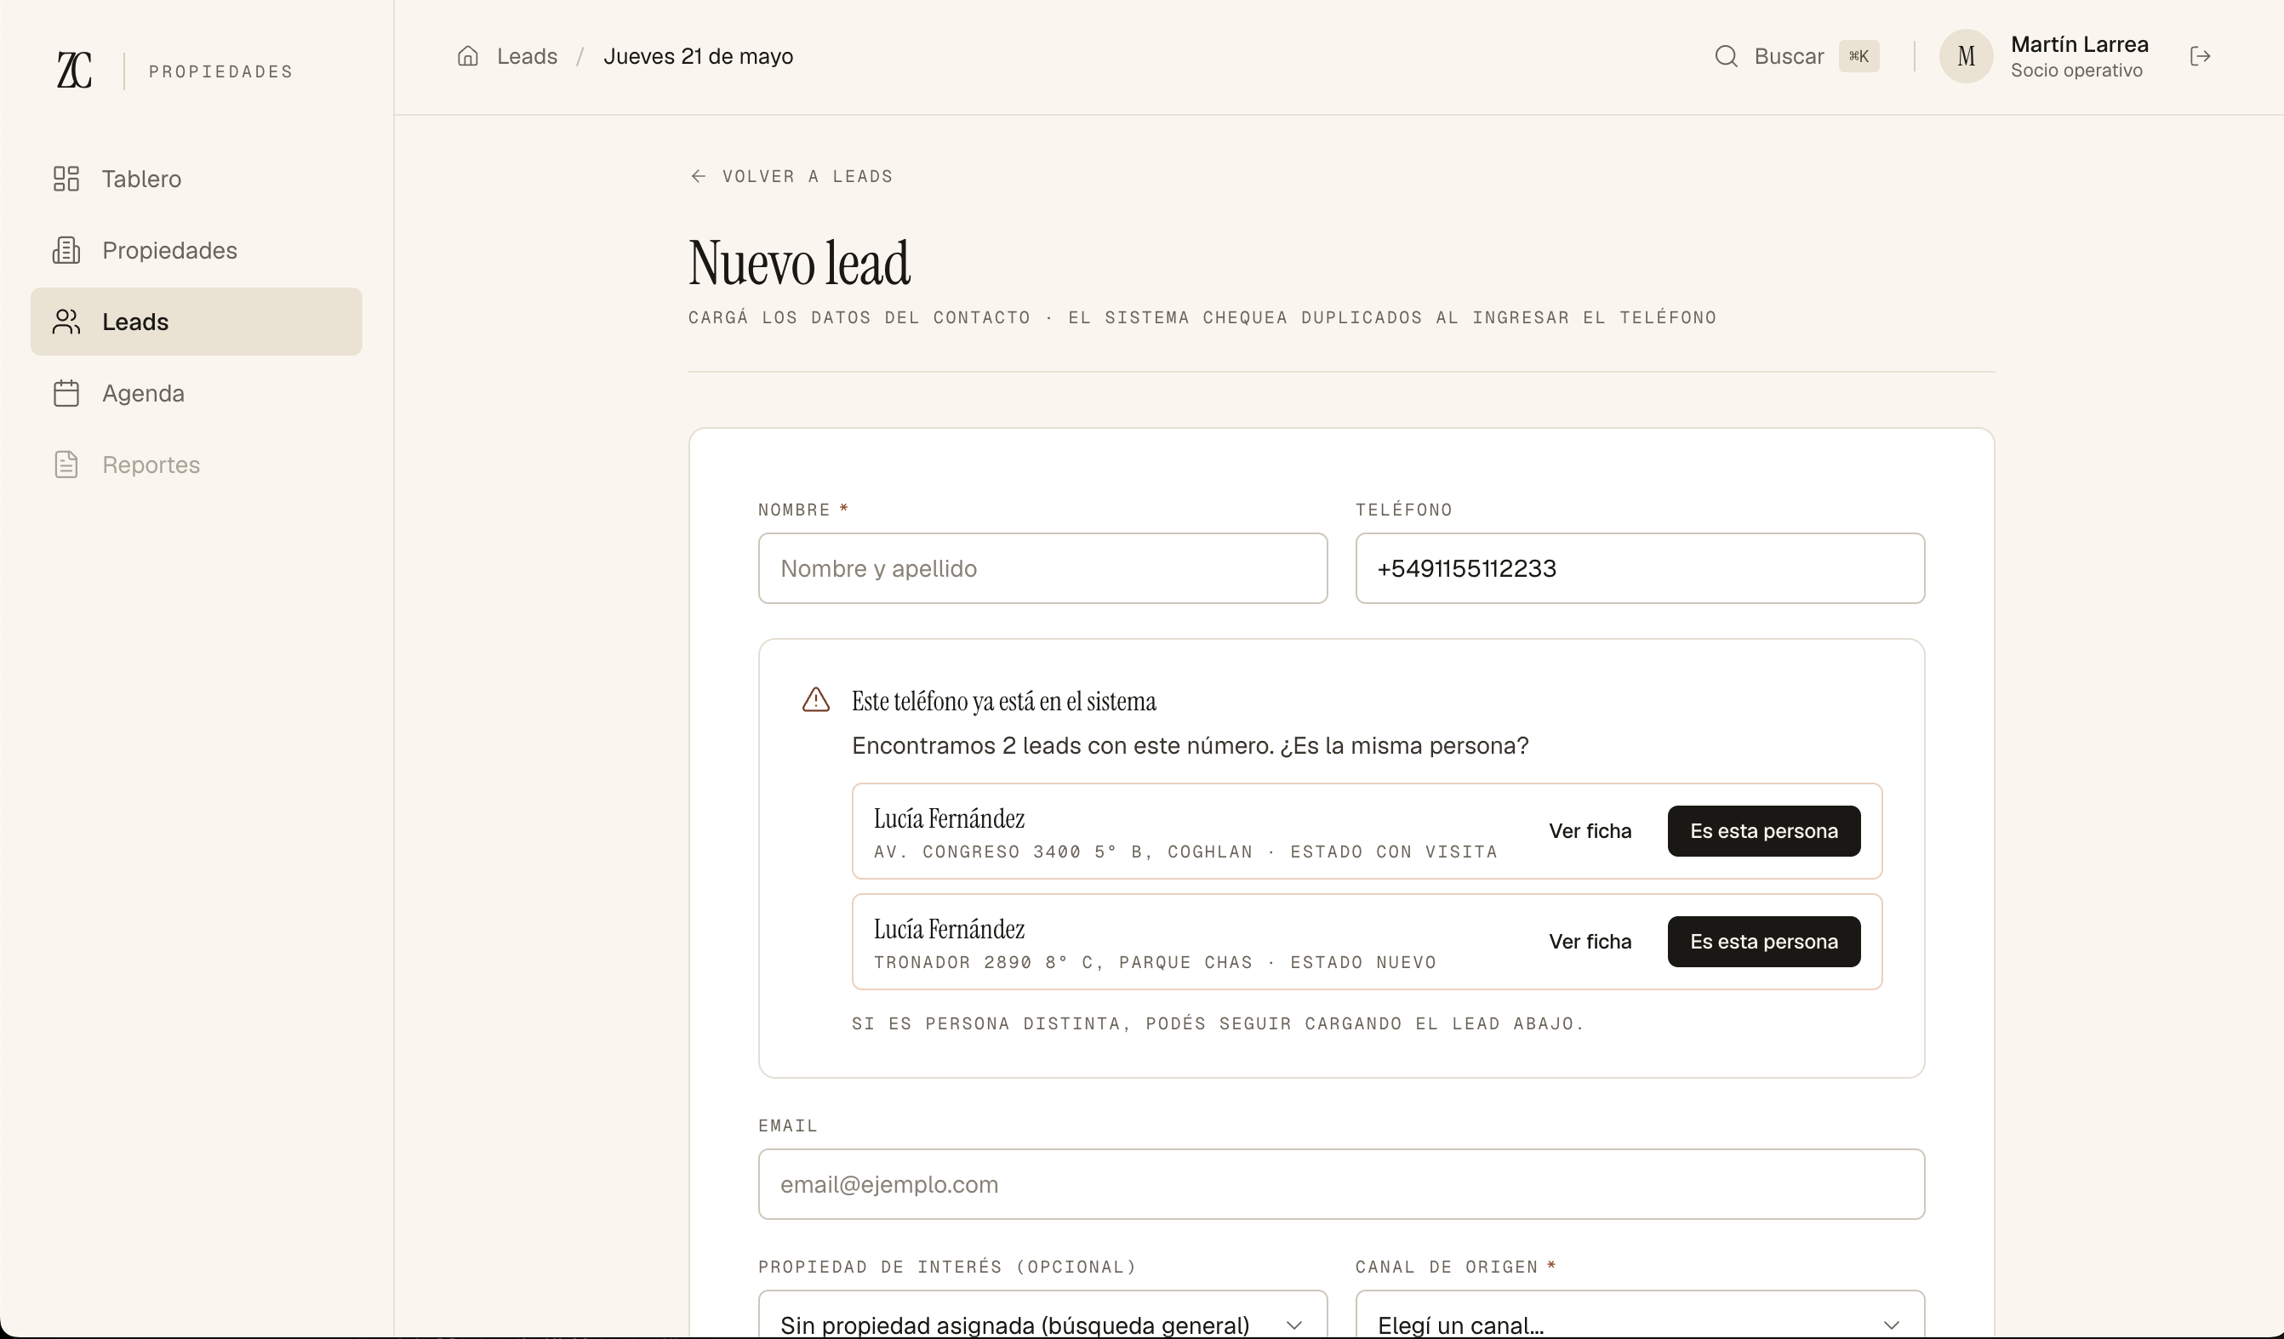Click Lucía Fernández name in Coghlan card

tap(949, 819)
